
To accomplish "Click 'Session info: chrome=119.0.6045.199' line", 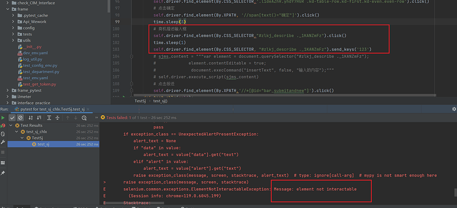I will pyautogui.click(x=175, y=196).
